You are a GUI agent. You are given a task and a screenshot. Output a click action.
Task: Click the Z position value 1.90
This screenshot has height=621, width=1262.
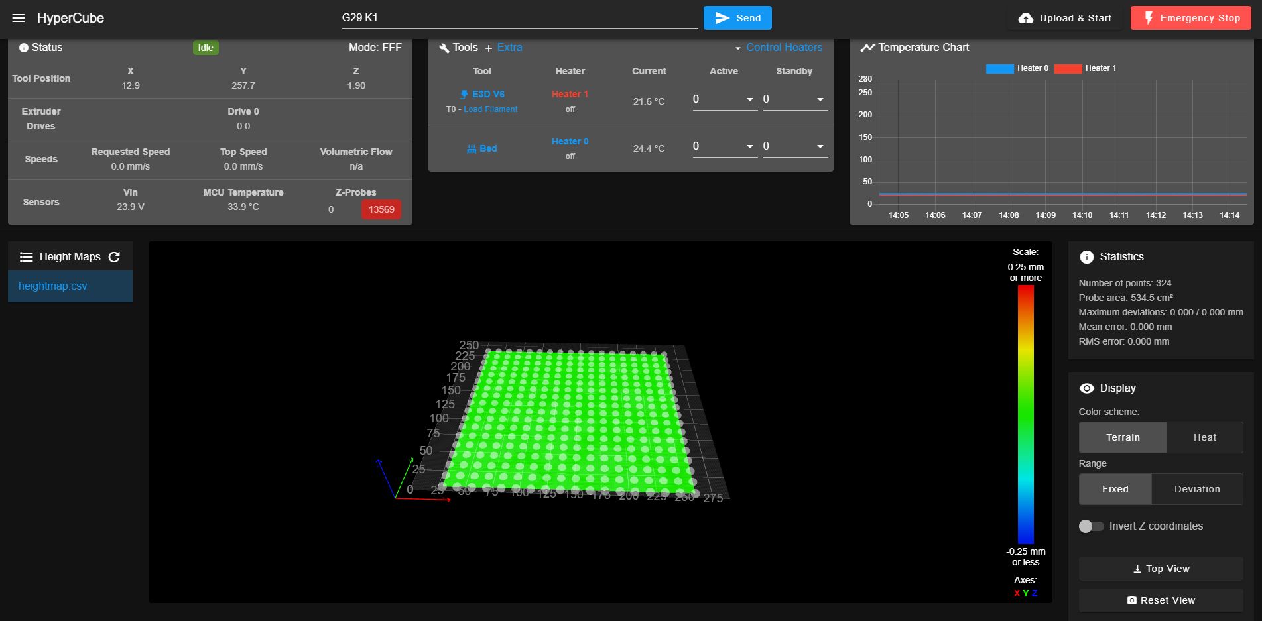click(356, 85)
